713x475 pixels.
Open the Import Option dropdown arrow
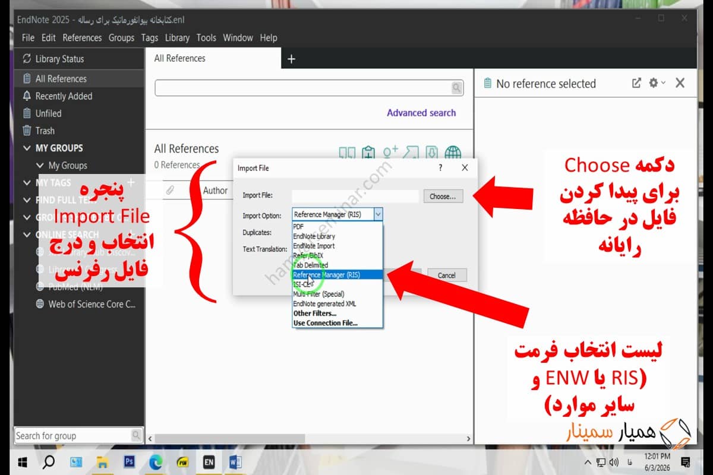click(378, 214)
